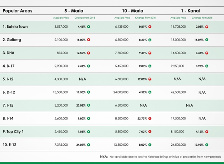Click I-14 1 Kanal price 17,500,000
Viewport: 224px width, 164px height.
coord(178,118)
